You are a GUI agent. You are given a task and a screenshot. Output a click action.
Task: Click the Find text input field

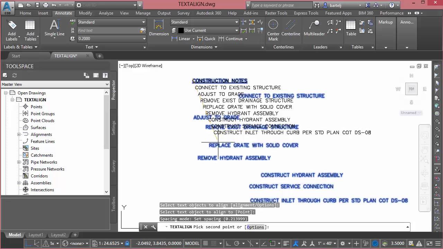click(x=108, y=30)
